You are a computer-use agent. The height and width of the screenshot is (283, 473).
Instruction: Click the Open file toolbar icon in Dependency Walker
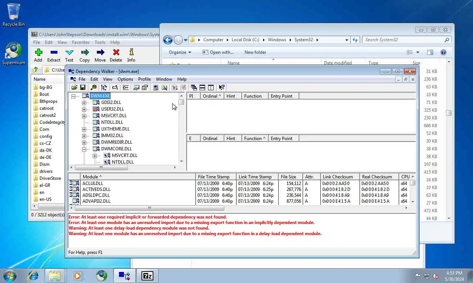(x=74, y=87)
